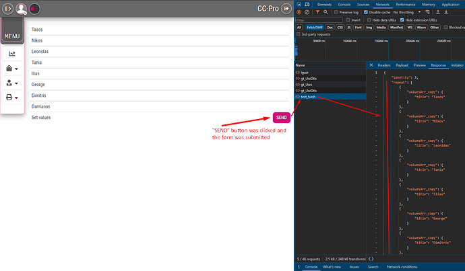The height and width of the screenshot is (271, 465).
Task: Click the pink theme icon in the header
Action: point(34,9)
